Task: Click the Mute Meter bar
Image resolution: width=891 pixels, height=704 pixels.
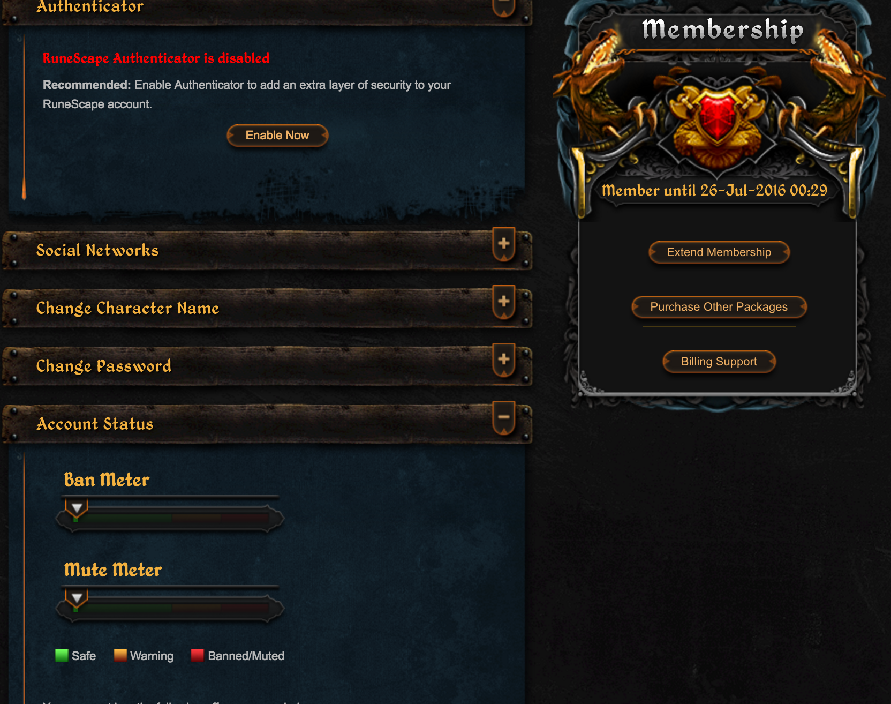Action: pyautogui.click(x=170, y=609)
